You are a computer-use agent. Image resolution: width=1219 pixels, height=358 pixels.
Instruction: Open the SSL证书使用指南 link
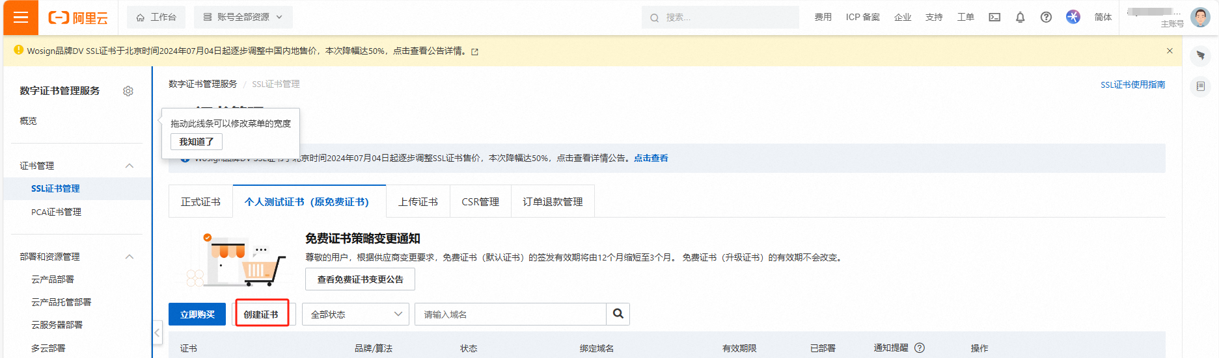click(1132, 84)
